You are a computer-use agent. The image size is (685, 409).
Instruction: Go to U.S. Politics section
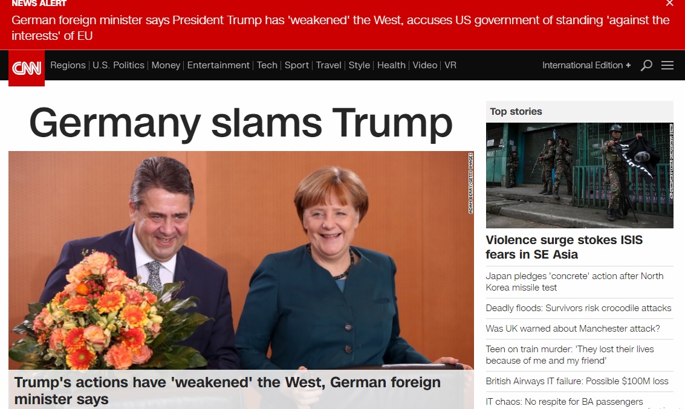pos(118,65)
